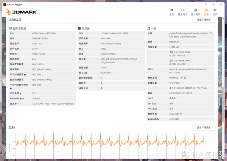Select average temperature 75 °C value
Image resolution: width=227 pixels, height=161 pixels.
[x=34, y=94]
